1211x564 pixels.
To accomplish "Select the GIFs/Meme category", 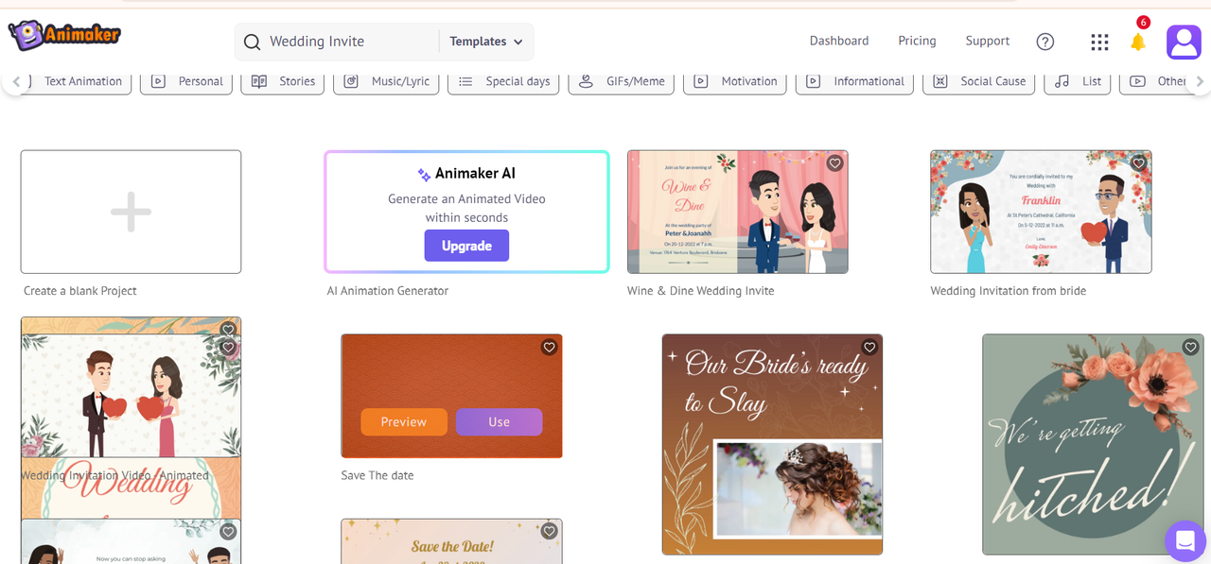I will [622, 81].
